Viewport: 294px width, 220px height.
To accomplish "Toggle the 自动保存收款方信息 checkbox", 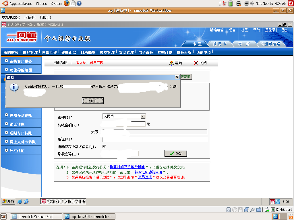I will (x=104, y=147).
